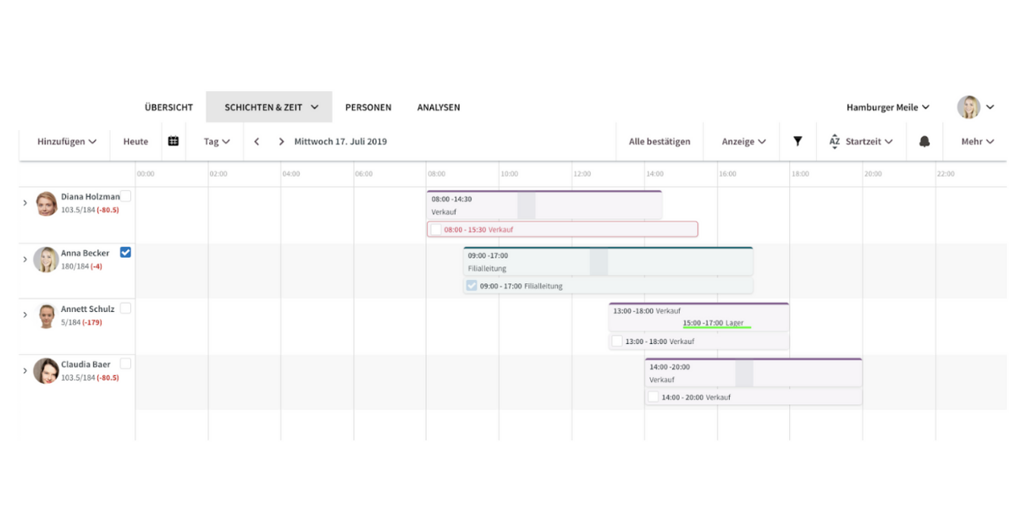The height and width of the screenshot is (531, 1016).
Task: Check the 13:00 - 18:00 Verkauf checkbox
Action: 617,341
